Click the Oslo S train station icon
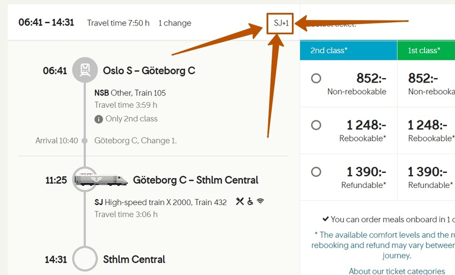Viewport: 455px width, 275px height. (x=84, y=70)
